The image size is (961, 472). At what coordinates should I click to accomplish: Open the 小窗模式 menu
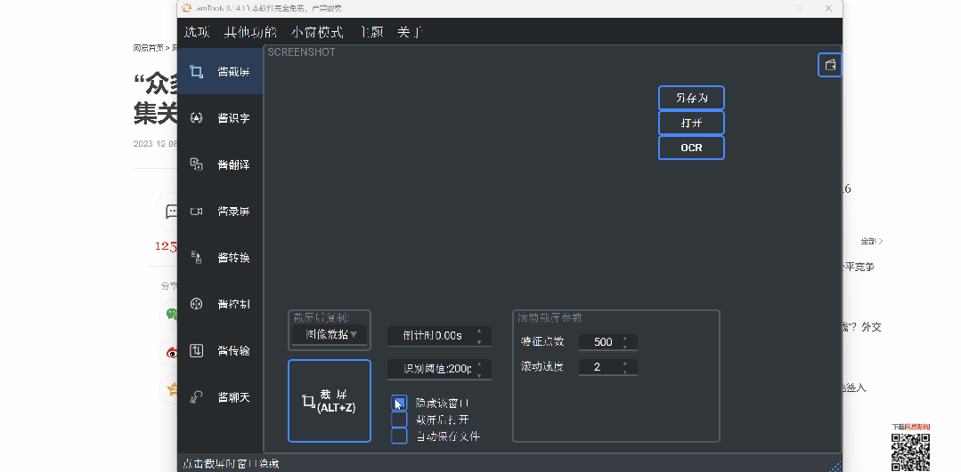317,32
